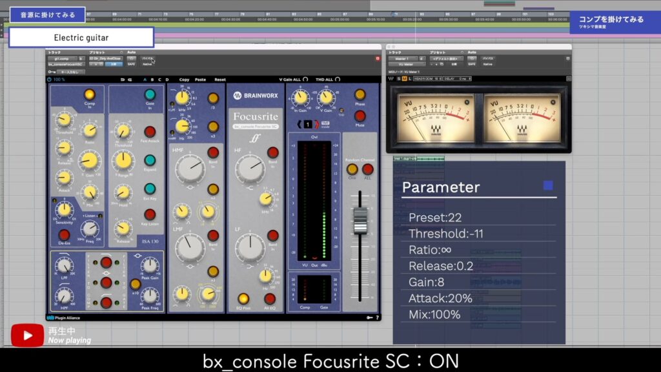Click the large LF gain knob
The height and width of the screenshot is (372, 661).
tap(250, 247)
